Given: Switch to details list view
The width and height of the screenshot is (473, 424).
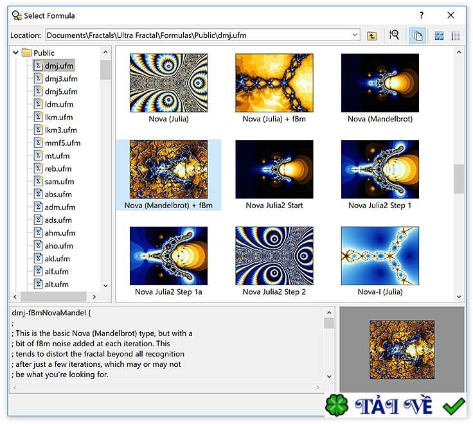Looking at the screenshot, I should coord(456,36).
